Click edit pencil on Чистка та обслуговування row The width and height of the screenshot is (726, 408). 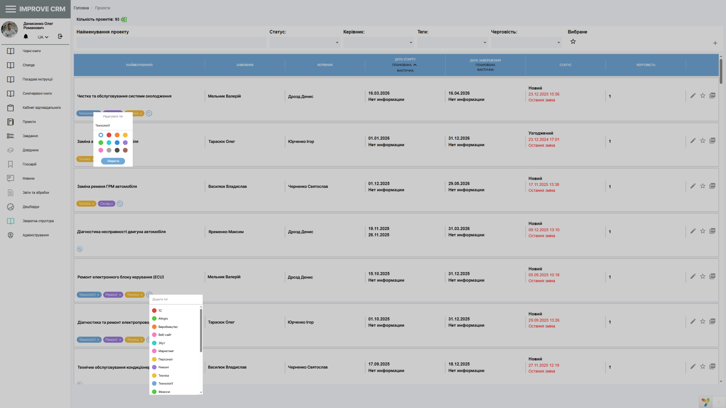click(693, 96)
